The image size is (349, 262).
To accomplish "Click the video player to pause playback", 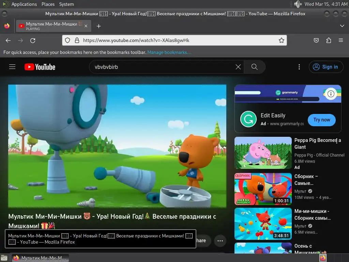I will pyautogui.click(x=117, y=146).
